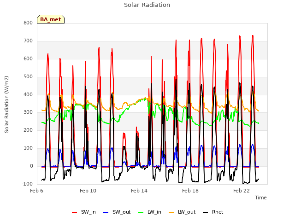The image size is (295, 221).
Task: Click the Feb 10 x-axis tick label
Action: (88, 191)
